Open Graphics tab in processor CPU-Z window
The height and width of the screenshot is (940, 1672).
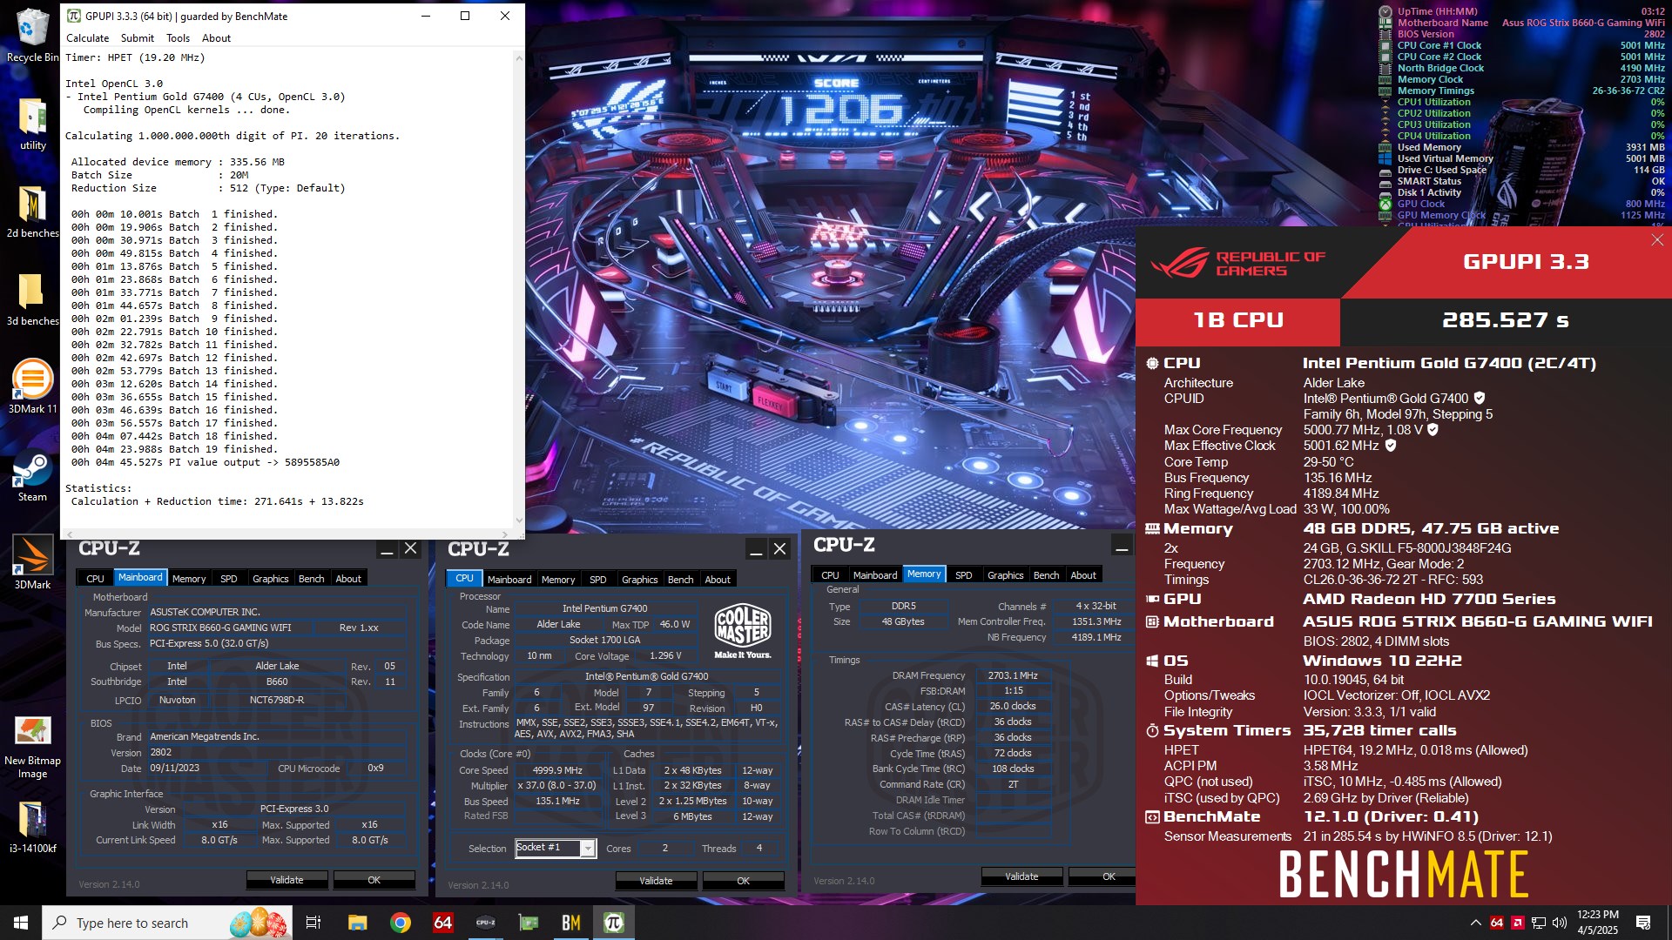pos(640,580)
